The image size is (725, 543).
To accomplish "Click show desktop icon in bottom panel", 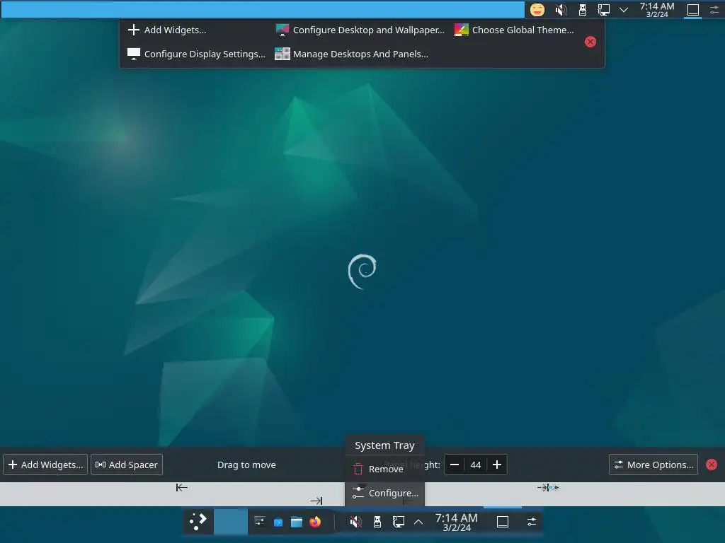I will coord(503,522).
